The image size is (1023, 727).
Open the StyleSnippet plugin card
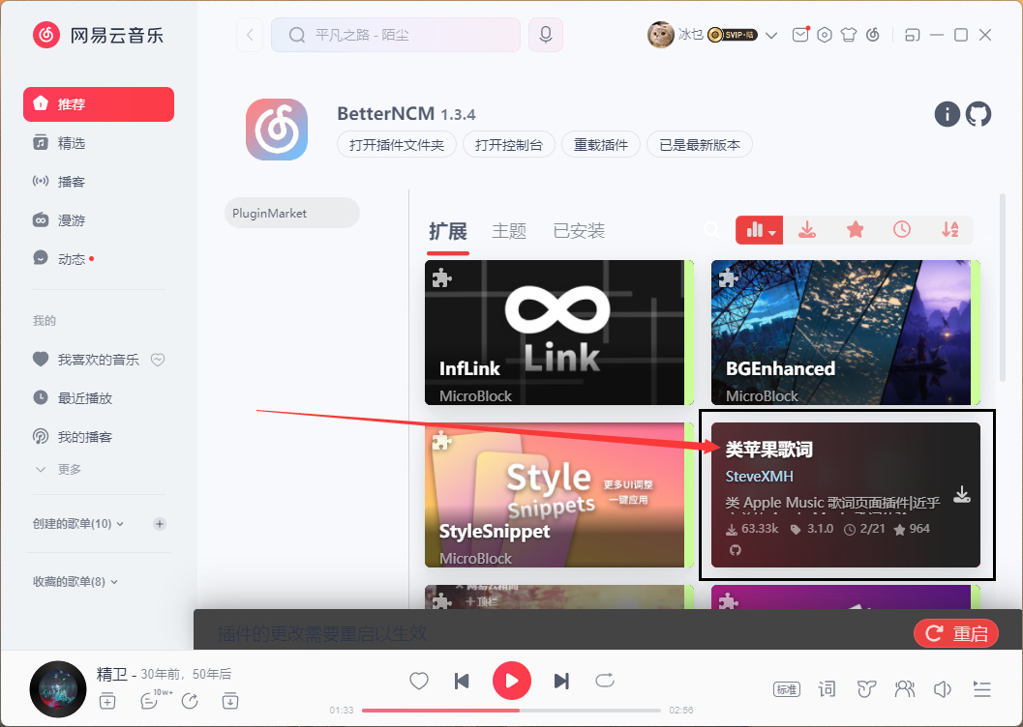[x=559, y=495]
